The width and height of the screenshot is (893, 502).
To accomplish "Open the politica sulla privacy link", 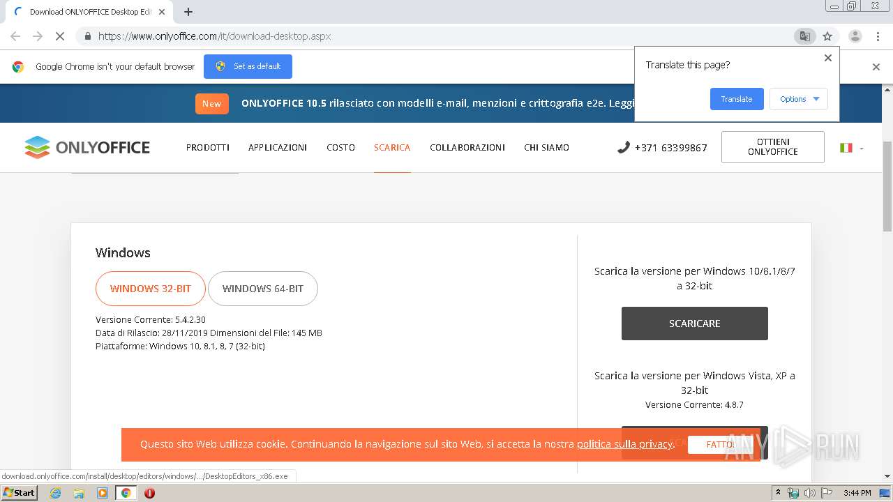I will pyautogui.click(x=624, y=444).
